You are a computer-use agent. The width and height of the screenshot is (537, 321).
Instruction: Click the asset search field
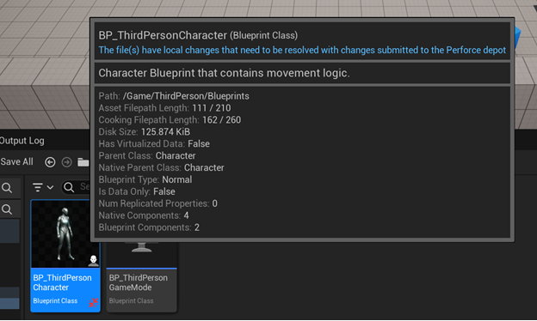coord(76,187)
